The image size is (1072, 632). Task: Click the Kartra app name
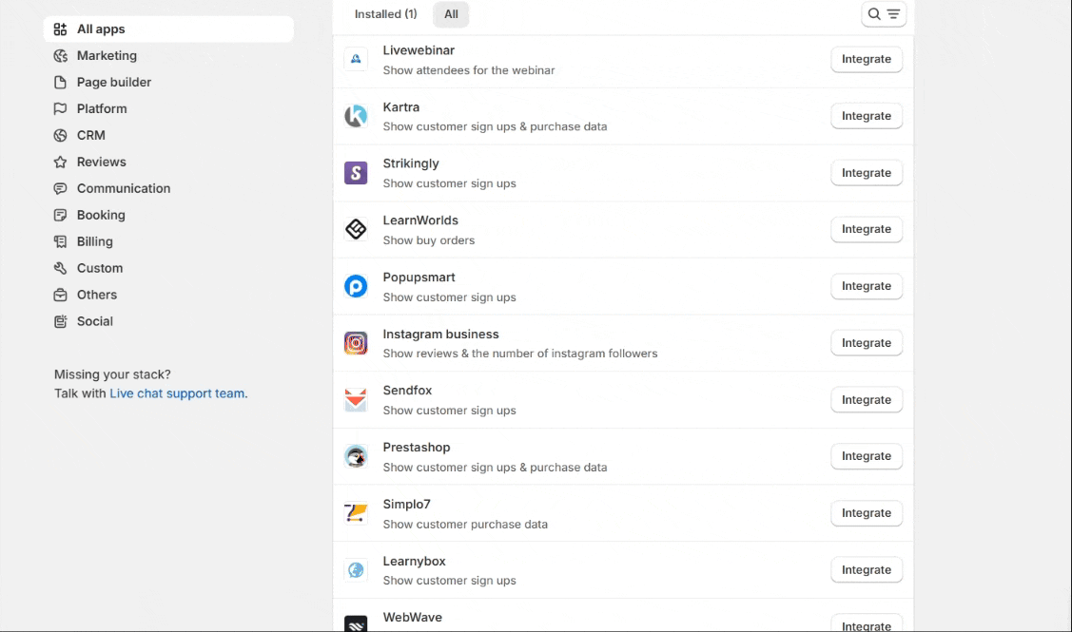[x=401, y=107]
